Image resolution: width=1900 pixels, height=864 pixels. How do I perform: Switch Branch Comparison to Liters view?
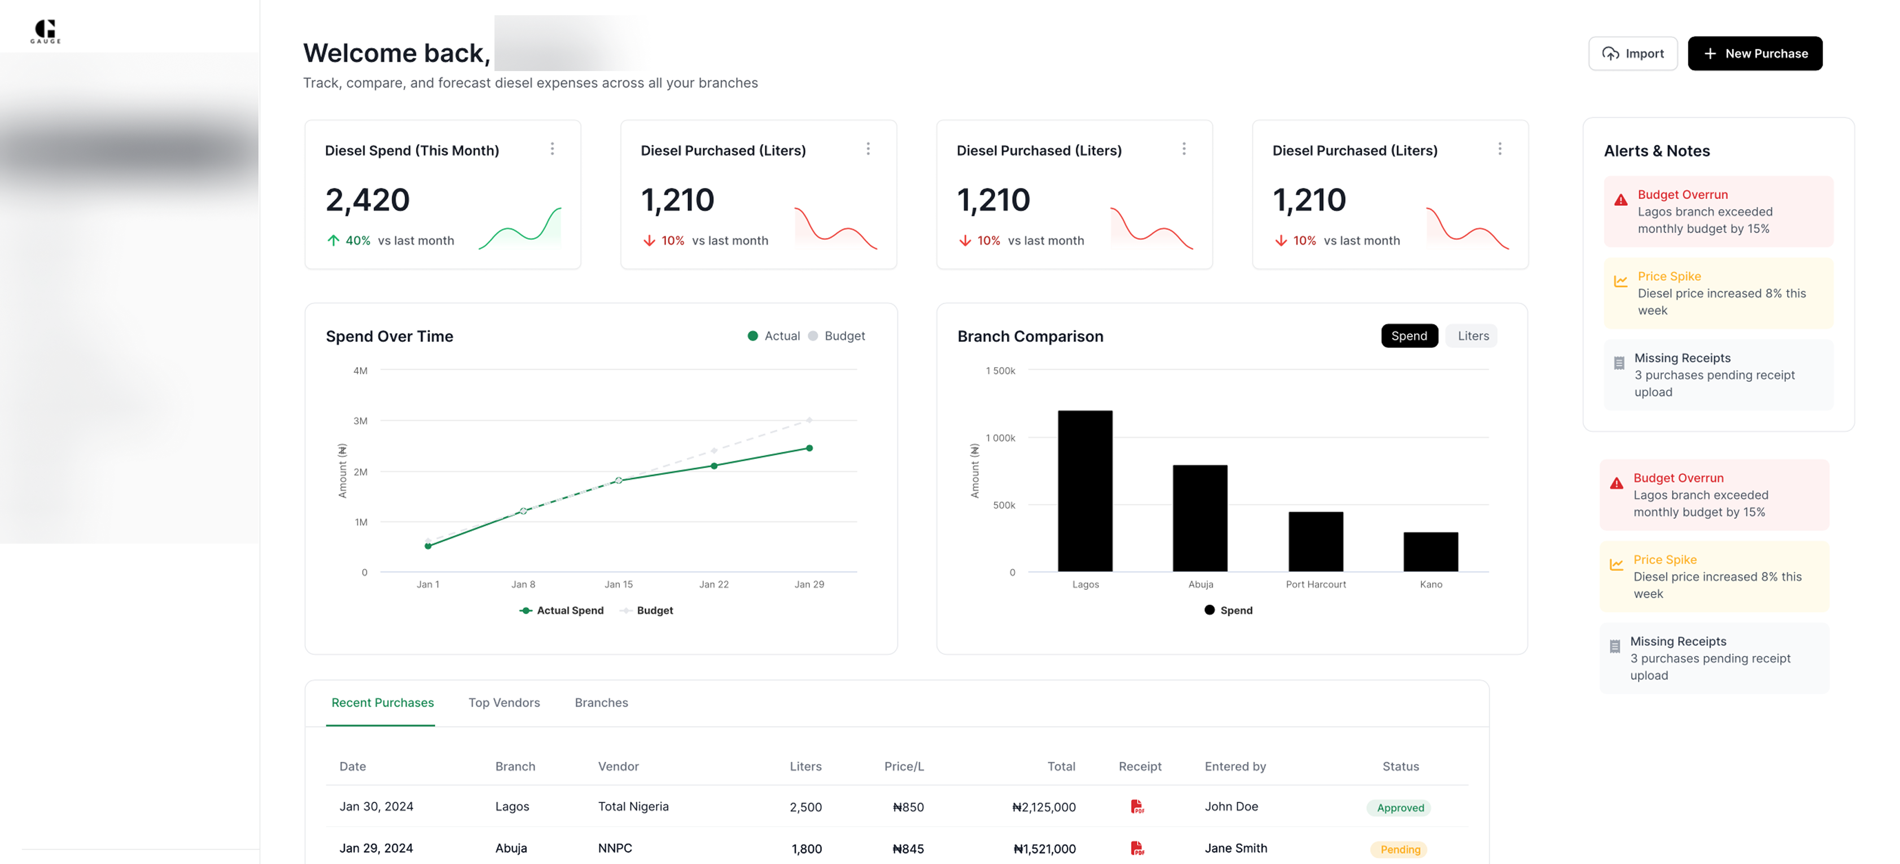click(x=1472, y=336)
